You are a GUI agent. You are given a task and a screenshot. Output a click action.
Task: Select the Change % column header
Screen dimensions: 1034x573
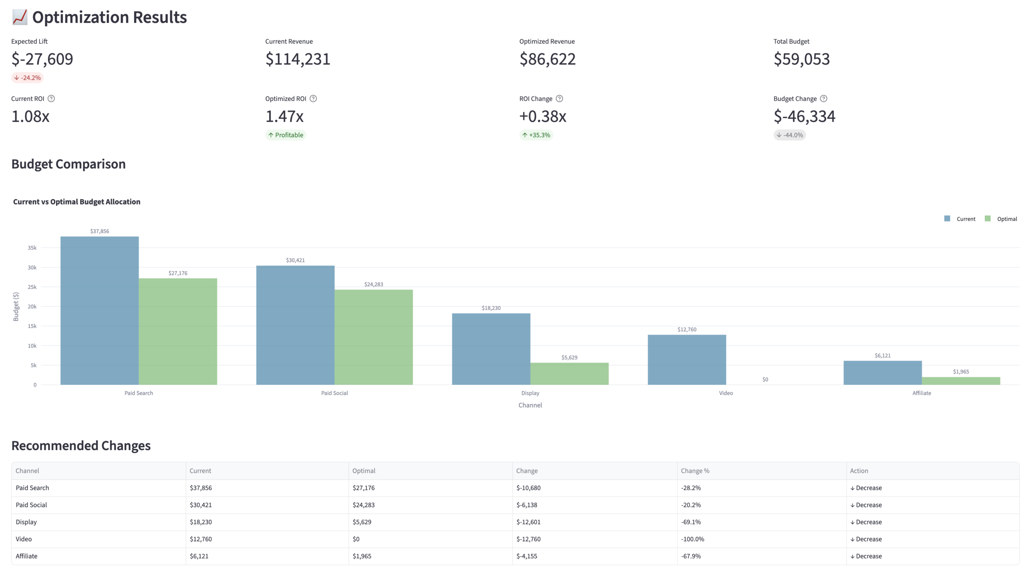695,470
